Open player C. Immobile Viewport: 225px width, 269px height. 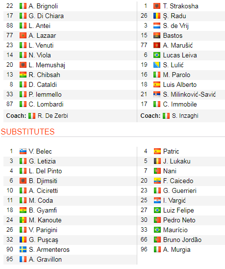(180, 104)
